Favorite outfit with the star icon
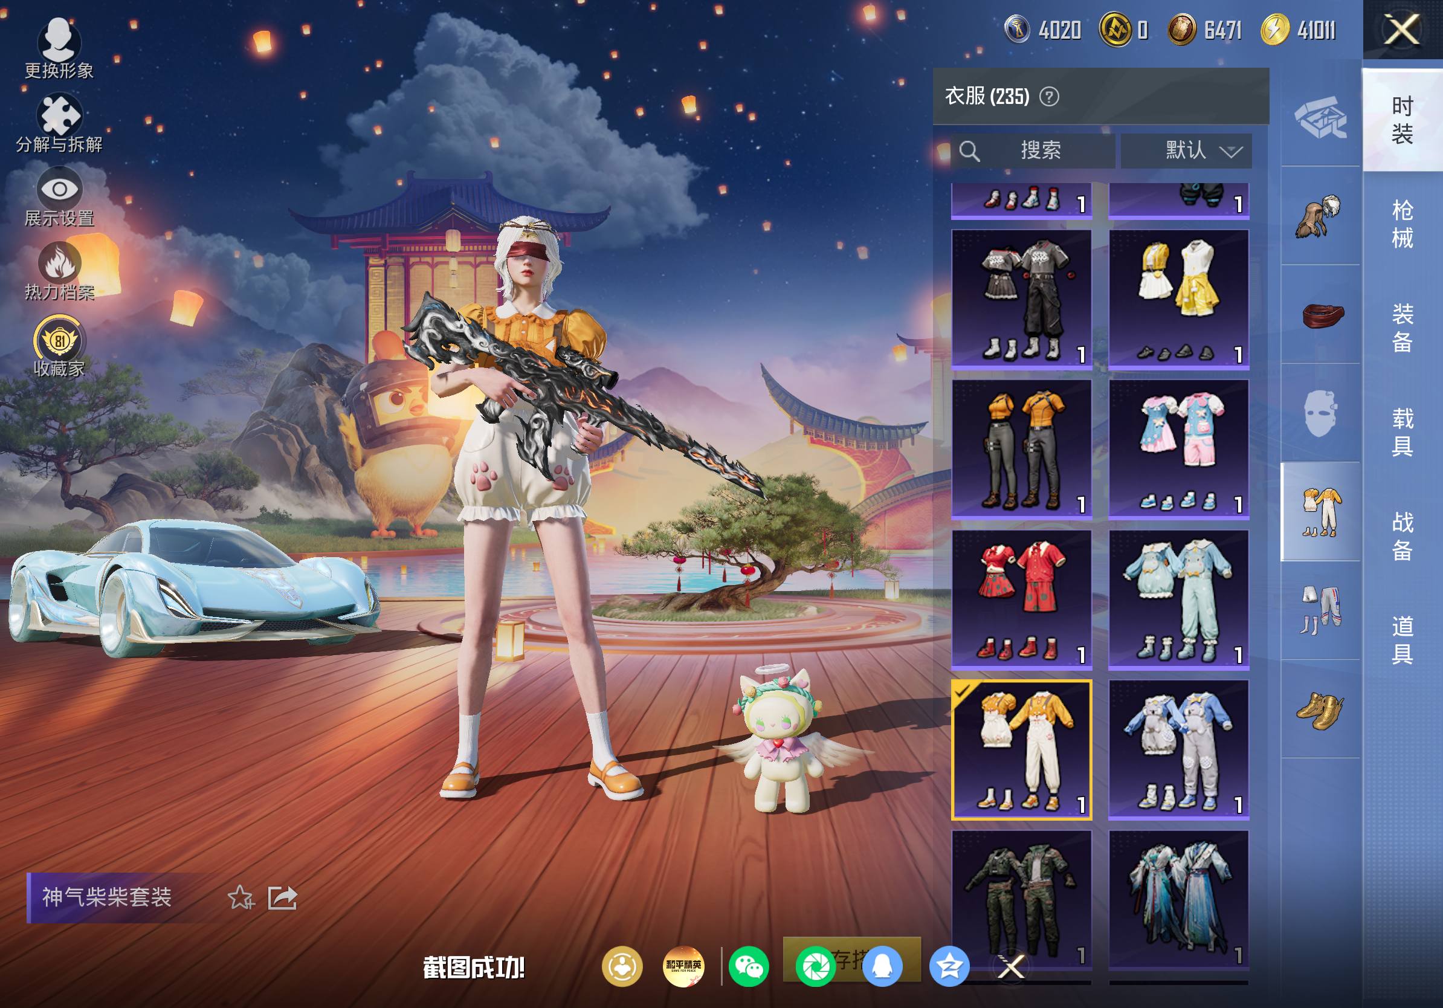Screen dimensions: 1443x1008 coord(240,897)
